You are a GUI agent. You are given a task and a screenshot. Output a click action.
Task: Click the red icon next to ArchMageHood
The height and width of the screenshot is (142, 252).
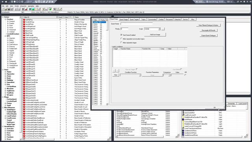(24, 26)
